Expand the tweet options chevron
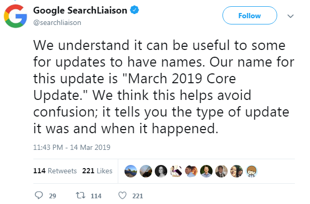Viewport: 310px width, 204px height. pos(290,16)
